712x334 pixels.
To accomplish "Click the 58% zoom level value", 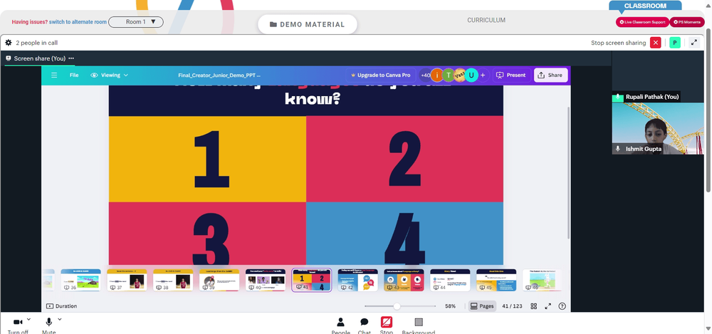I will tap(450, 306).
